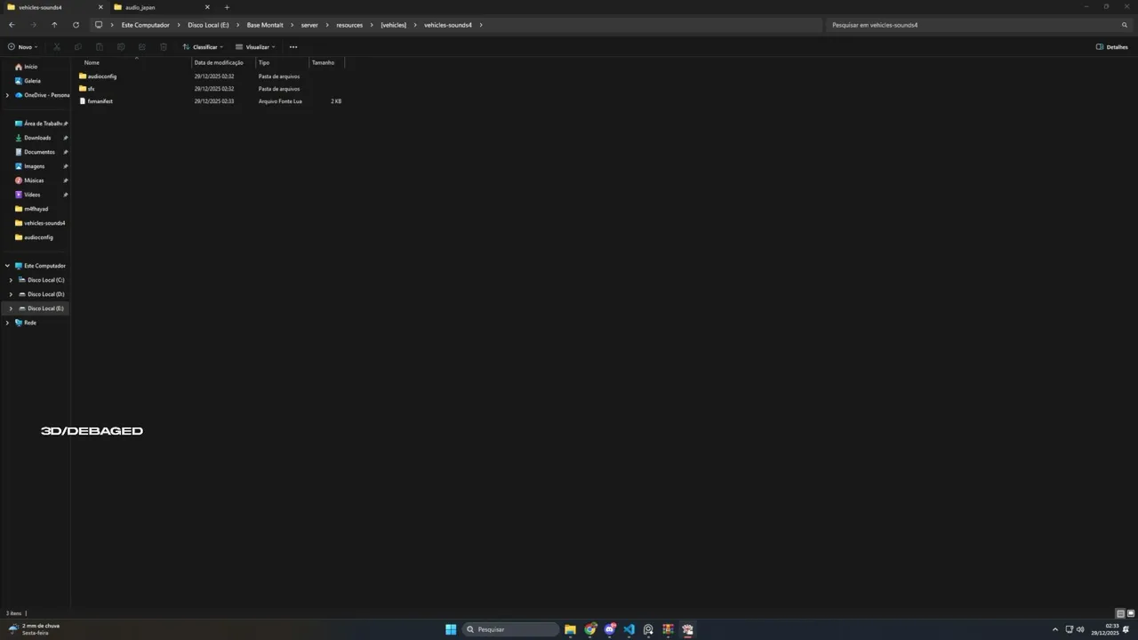The height and width of the screenshot is (640, 1138).
Task: Switch to details list view button
Action: pos(1120,613)
